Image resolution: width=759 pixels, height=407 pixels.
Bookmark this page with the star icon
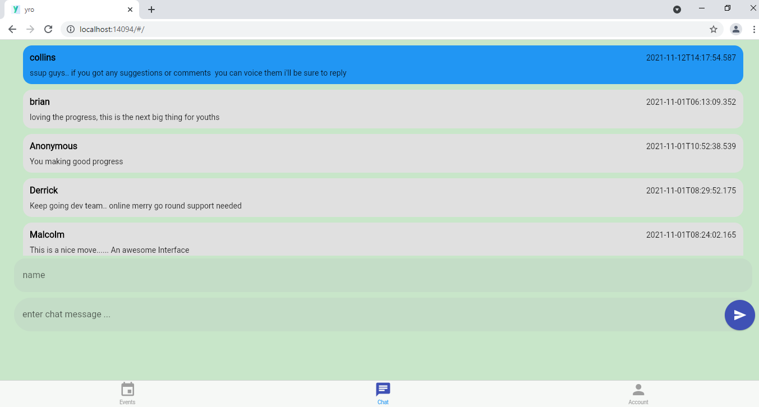[x=714, y=29]
